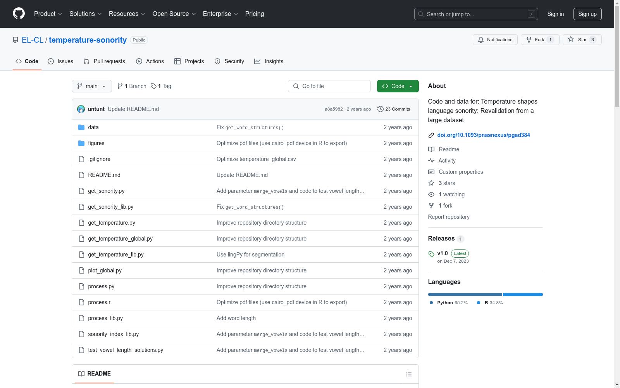Open the main branch selector dropdown

tap(92, 86)
